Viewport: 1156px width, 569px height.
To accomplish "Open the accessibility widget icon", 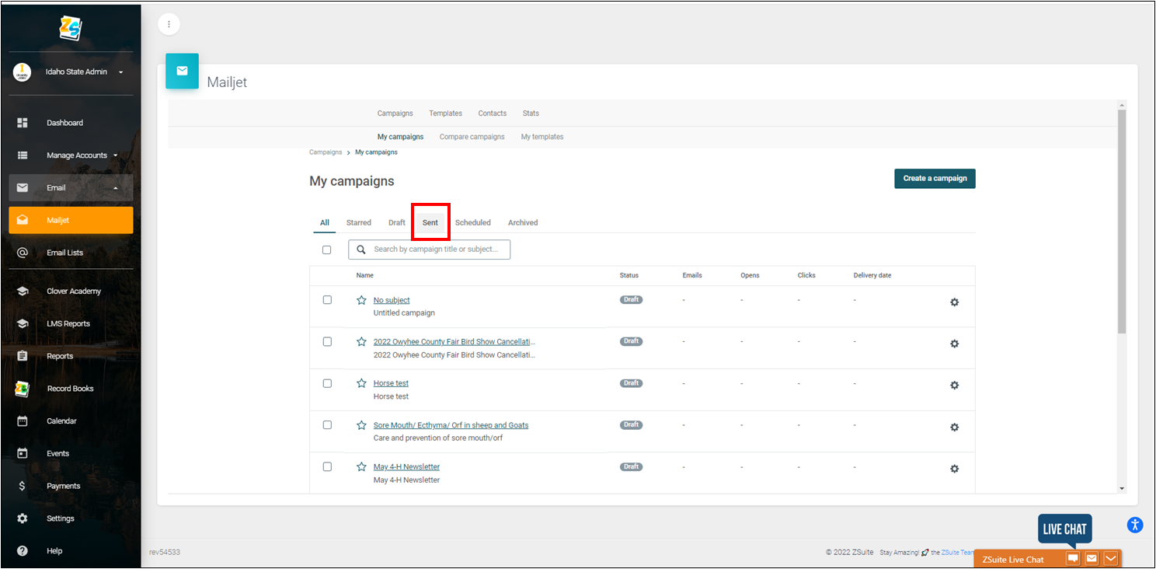I will (x=1135, y=525).
